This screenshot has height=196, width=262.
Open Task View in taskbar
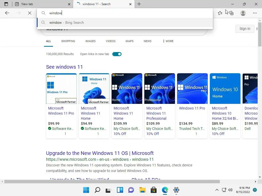(x=108, y=190)
